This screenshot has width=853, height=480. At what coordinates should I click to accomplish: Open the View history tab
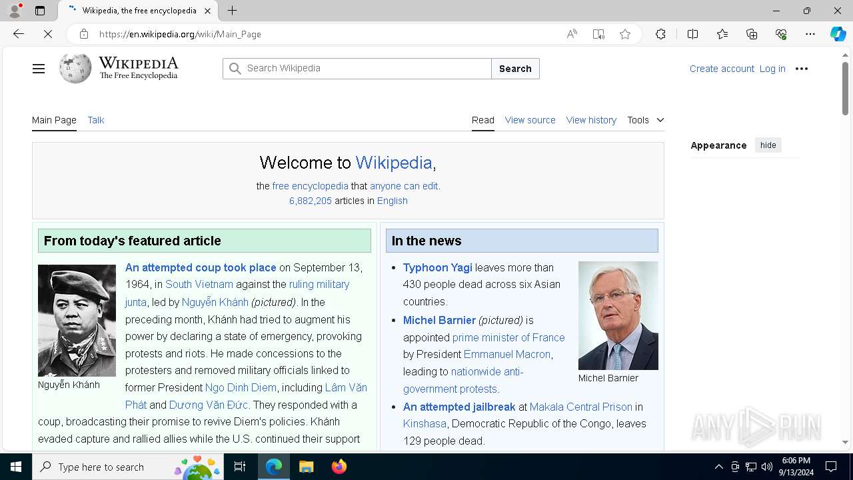591,120
